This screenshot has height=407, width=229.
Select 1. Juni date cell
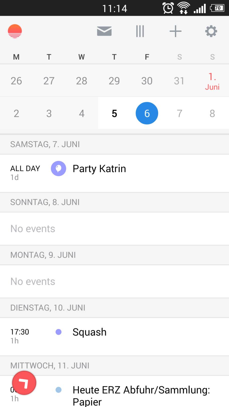pos(212,81)
